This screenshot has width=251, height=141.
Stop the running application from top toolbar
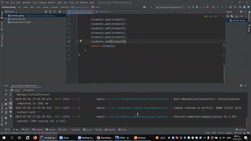tap(207, 7)
